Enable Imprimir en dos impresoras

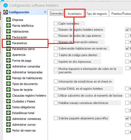56,61
